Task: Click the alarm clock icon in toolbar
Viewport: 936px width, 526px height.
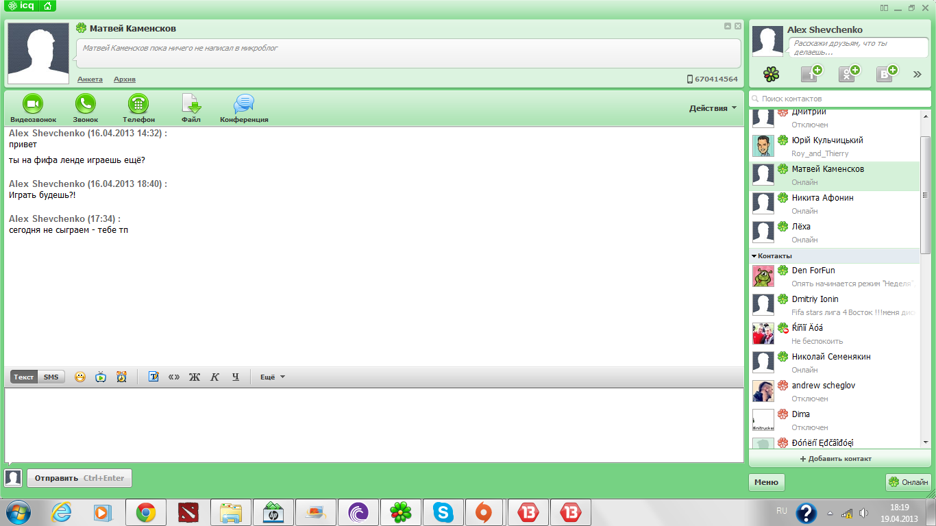Action: click(121, 377)
